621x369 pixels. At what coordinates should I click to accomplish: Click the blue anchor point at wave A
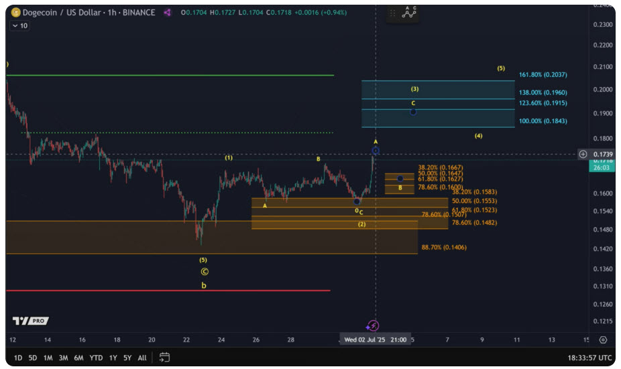376,150
